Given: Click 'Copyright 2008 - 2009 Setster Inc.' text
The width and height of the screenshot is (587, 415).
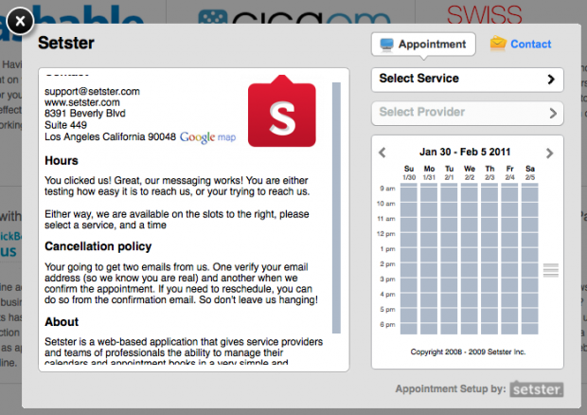Looking at the screenshot, I should [468, 352].
